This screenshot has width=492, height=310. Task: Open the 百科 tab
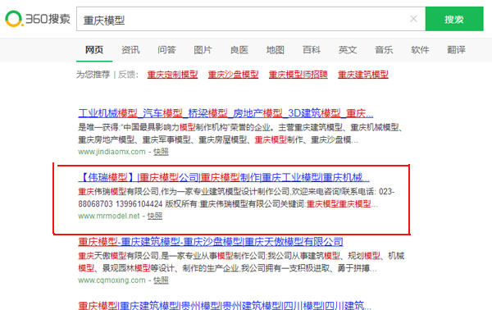point(312,50)
